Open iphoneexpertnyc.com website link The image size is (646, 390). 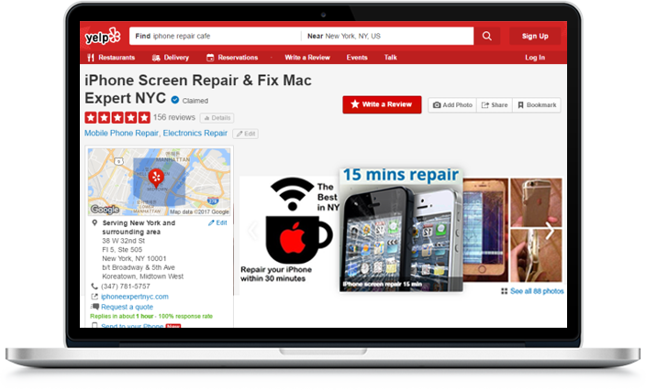pyautogui.click(x=135, y=297)
